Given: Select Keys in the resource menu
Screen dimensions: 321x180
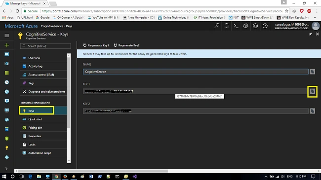Looking at the screenshot, I should 37,110.
